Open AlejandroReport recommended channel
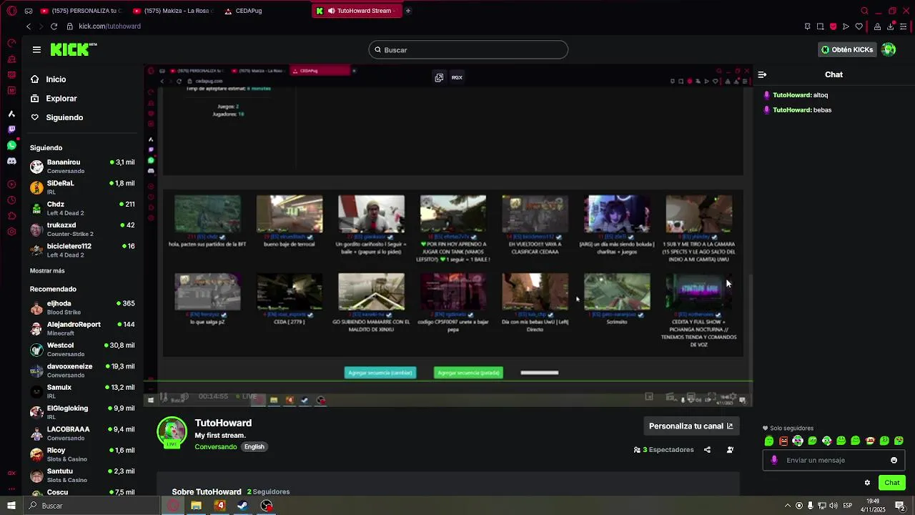The image size is (915, 515). [82, 328]
